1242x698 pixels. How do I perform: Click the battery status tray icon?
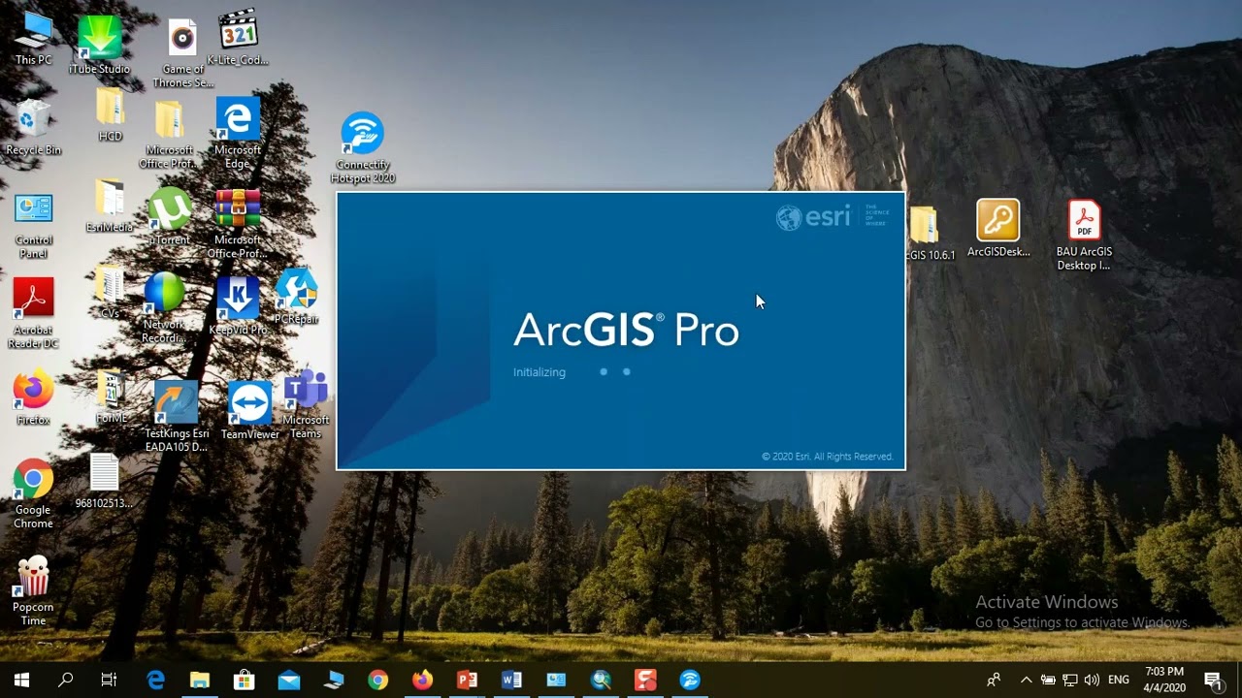pos(1048,680)
